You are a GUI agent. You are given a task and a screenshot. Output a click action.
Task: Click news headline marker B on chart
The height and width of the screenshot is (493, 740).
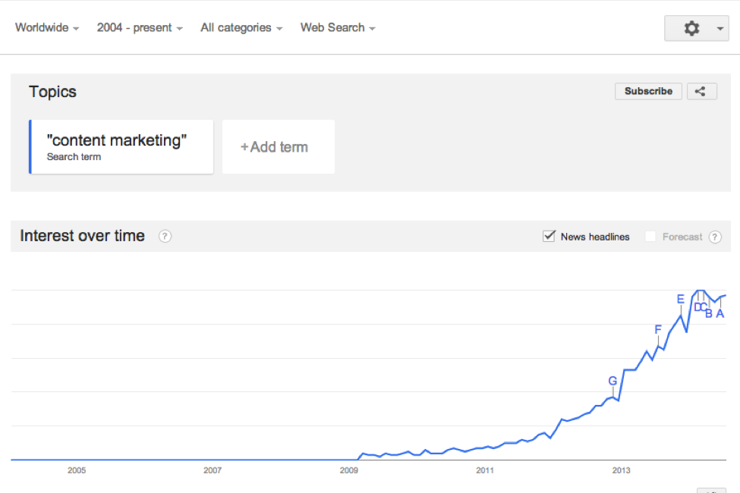pyautogui.click(x=709, y=313)
